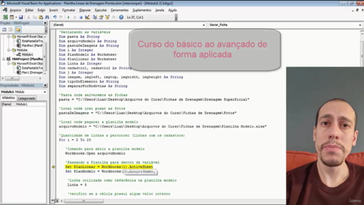Image resolution: width=364 pixels, height=205 pixels.
Task: Open the Suplementos menu
Action: (x=142, y=10)
